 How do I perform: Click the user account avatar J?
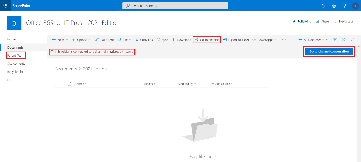point(355,6)
